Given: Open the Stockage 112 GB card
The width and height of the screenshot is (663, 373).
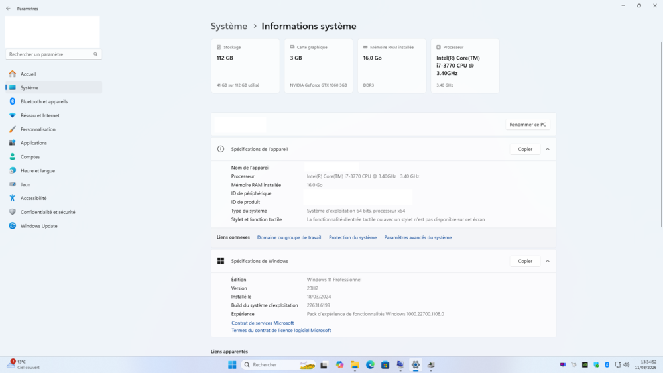Looking at the screenshot, I should pos(245,66).
